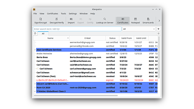Click the close tab icon at right of tab bar
This screenshot has height=109, width=194.
158,33
